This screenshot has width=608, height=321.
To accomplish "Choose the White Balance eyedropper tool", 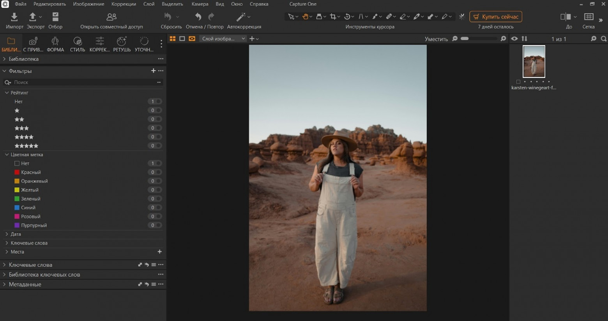I will 417,16.
